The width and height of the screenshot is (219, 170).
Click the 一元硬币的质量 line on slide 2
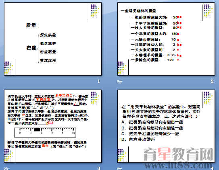[155, 39]
